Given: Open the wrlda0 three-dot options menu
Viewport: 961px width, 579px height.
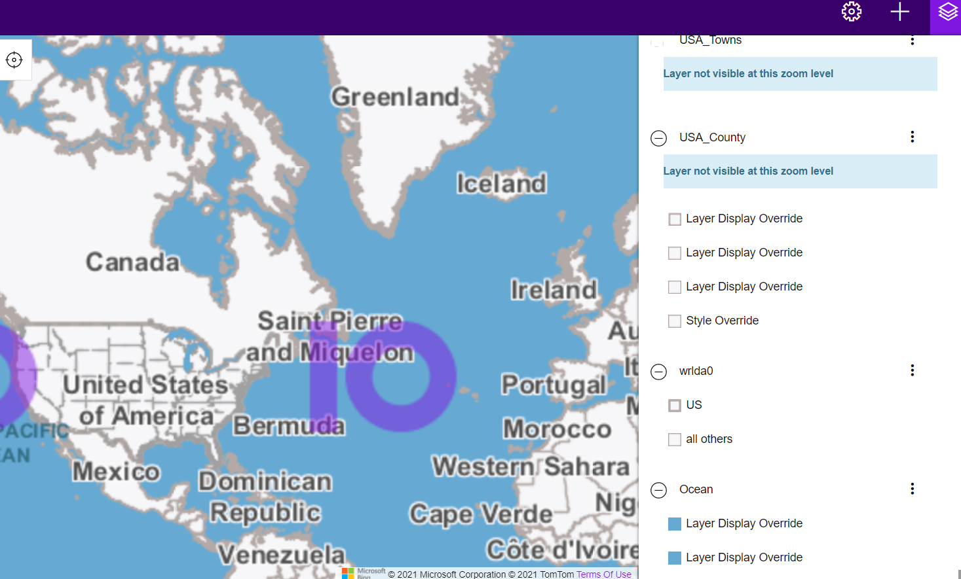Looking at the screenshot, I should 913,370.
